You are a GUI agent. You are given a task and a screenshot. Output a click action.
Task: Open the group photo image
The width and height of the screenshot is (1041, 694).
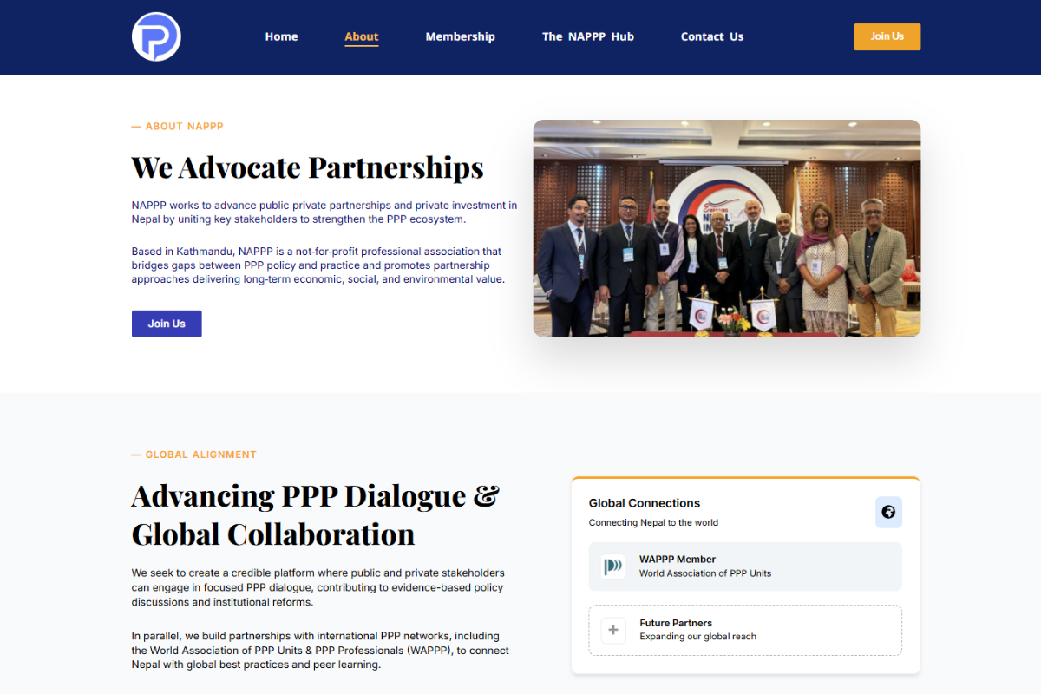727,228
